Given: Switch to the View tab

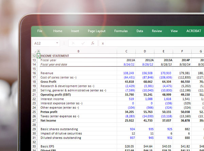Looking at the screenshot, I should (174, 31).
